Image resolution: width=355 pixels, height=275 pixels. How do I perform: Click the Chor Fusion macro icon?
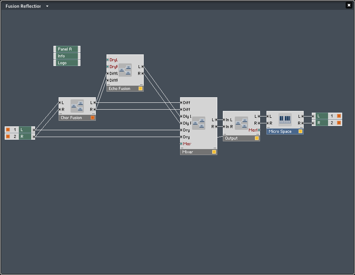click(x=77, y=106)
